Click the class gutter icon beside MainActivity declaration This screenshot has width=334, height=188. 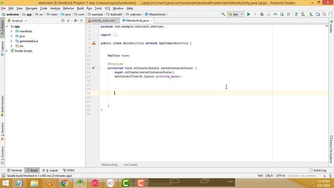point(94,43)
